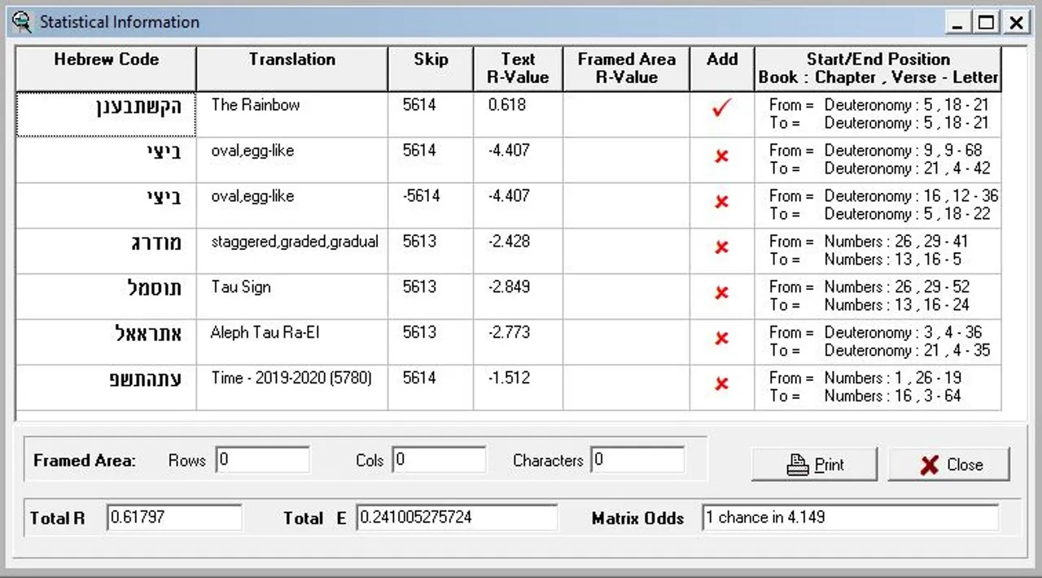1042x578 pixels.
Task: Click the Text R-Value -2.849
Action: (x=509, y=287)
